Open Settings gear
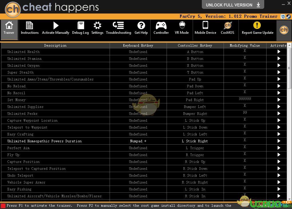 click(x=97, y=28)
